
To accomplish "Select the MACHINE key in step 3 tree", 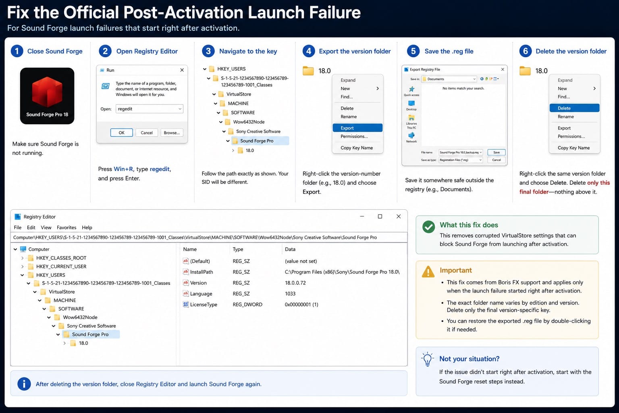I will pos(238,104).
